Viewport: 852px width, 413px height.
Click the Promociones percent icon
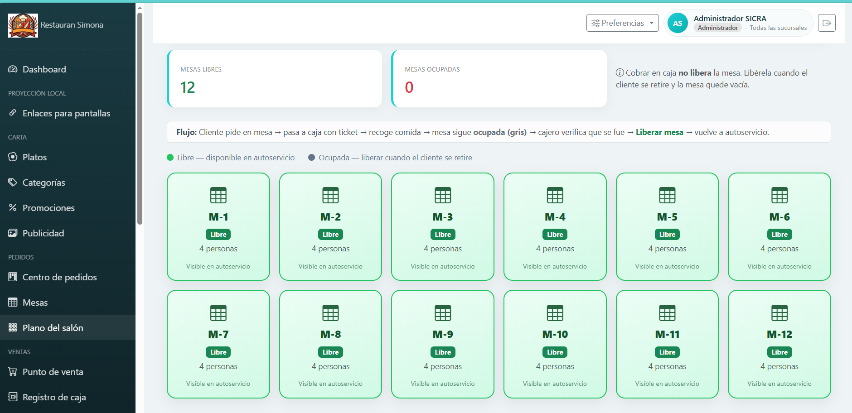tap(13, 207)
